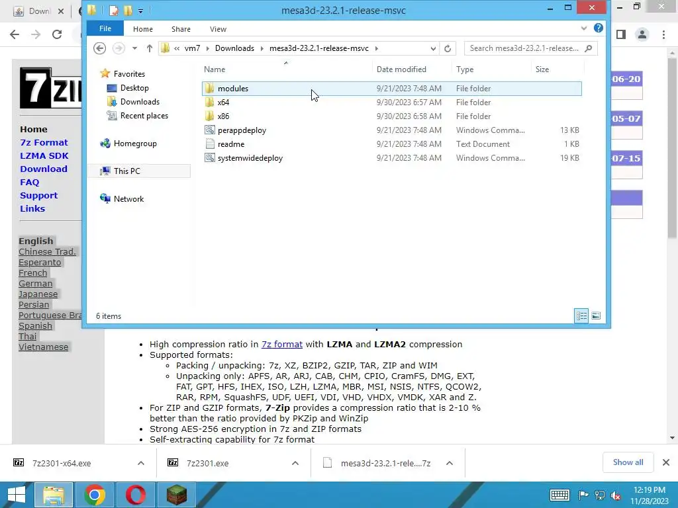678x508 pixels.
Task: Click the vm7 breadcrumb in address bar
Action: tap(192, 48)
